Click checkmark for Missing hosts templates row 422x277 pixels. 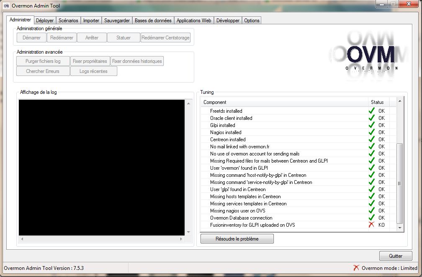pyautogui.click(x=372, y=196)
